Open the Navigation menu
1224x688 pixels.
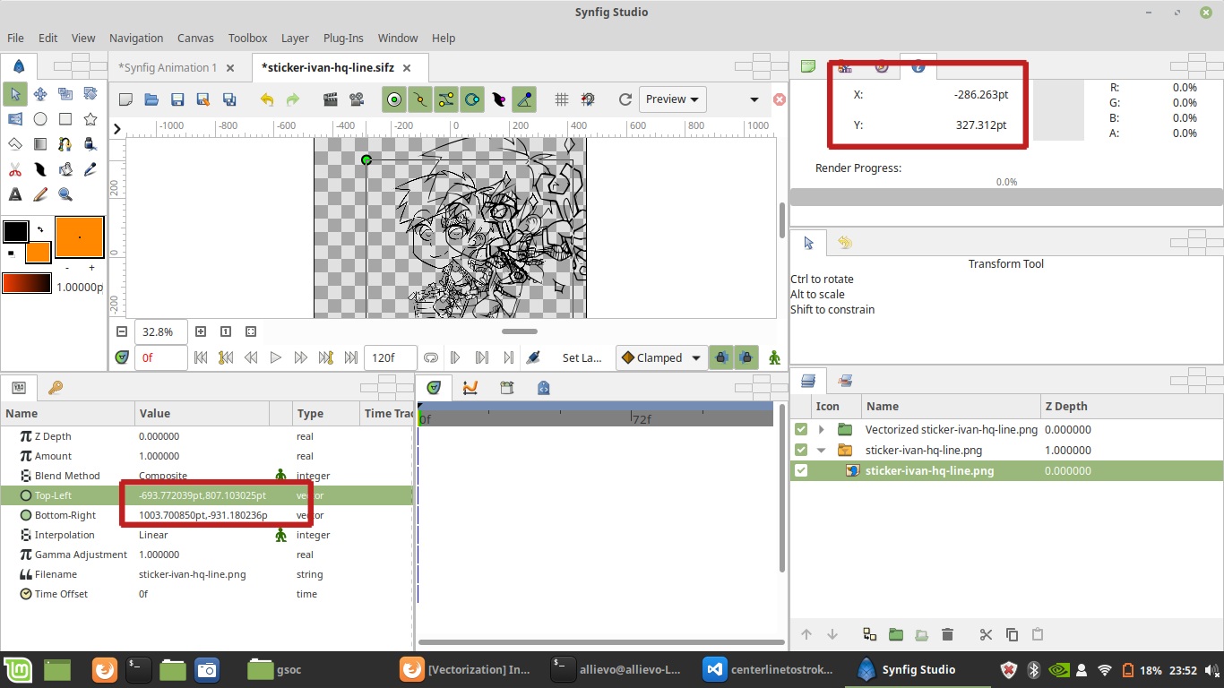136,38
